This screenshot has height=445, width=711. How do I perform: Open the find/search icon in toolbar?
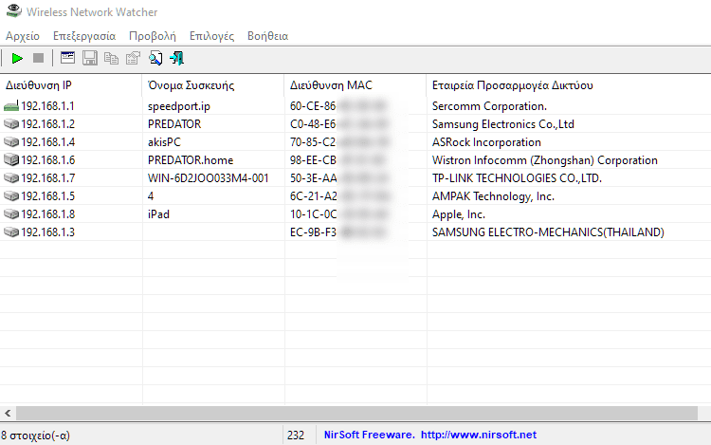[155, 58]
